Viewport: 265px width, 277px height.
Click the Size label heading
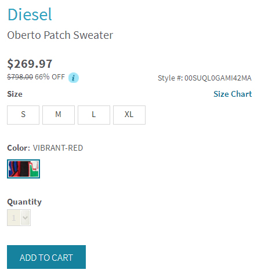(14, 94)
